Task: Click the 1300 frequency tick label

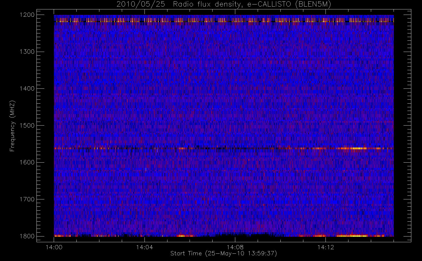Action: click(27, 52)
